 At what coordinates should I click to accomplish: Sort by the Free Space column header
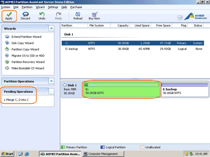tap(161, 26)
